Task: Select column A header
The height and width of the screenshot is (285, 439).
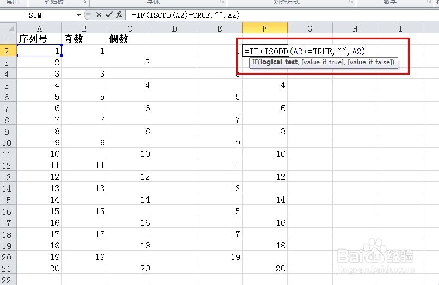Action: pyautogui.click(x=39, y=28)
